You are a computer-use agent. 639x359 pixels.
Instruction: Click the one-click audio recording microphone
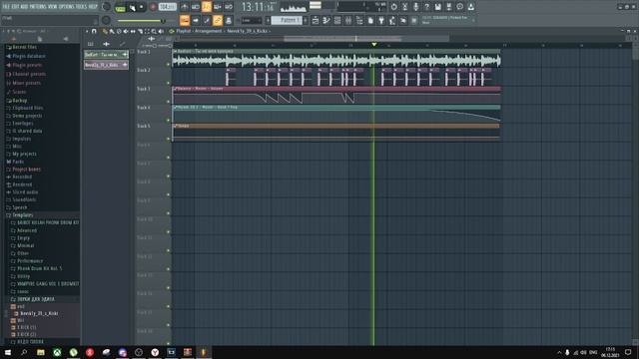coord(415,7)
